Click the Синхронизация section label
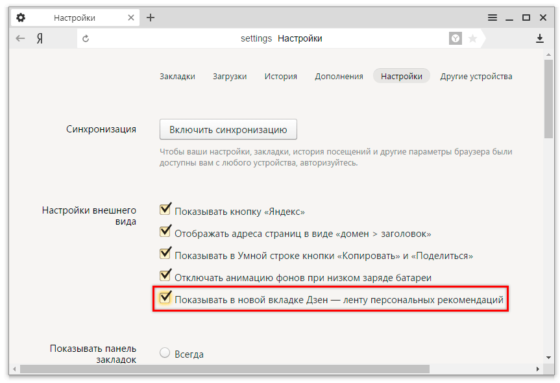Screen dimensions: 560x383 (x=101, y=129)
